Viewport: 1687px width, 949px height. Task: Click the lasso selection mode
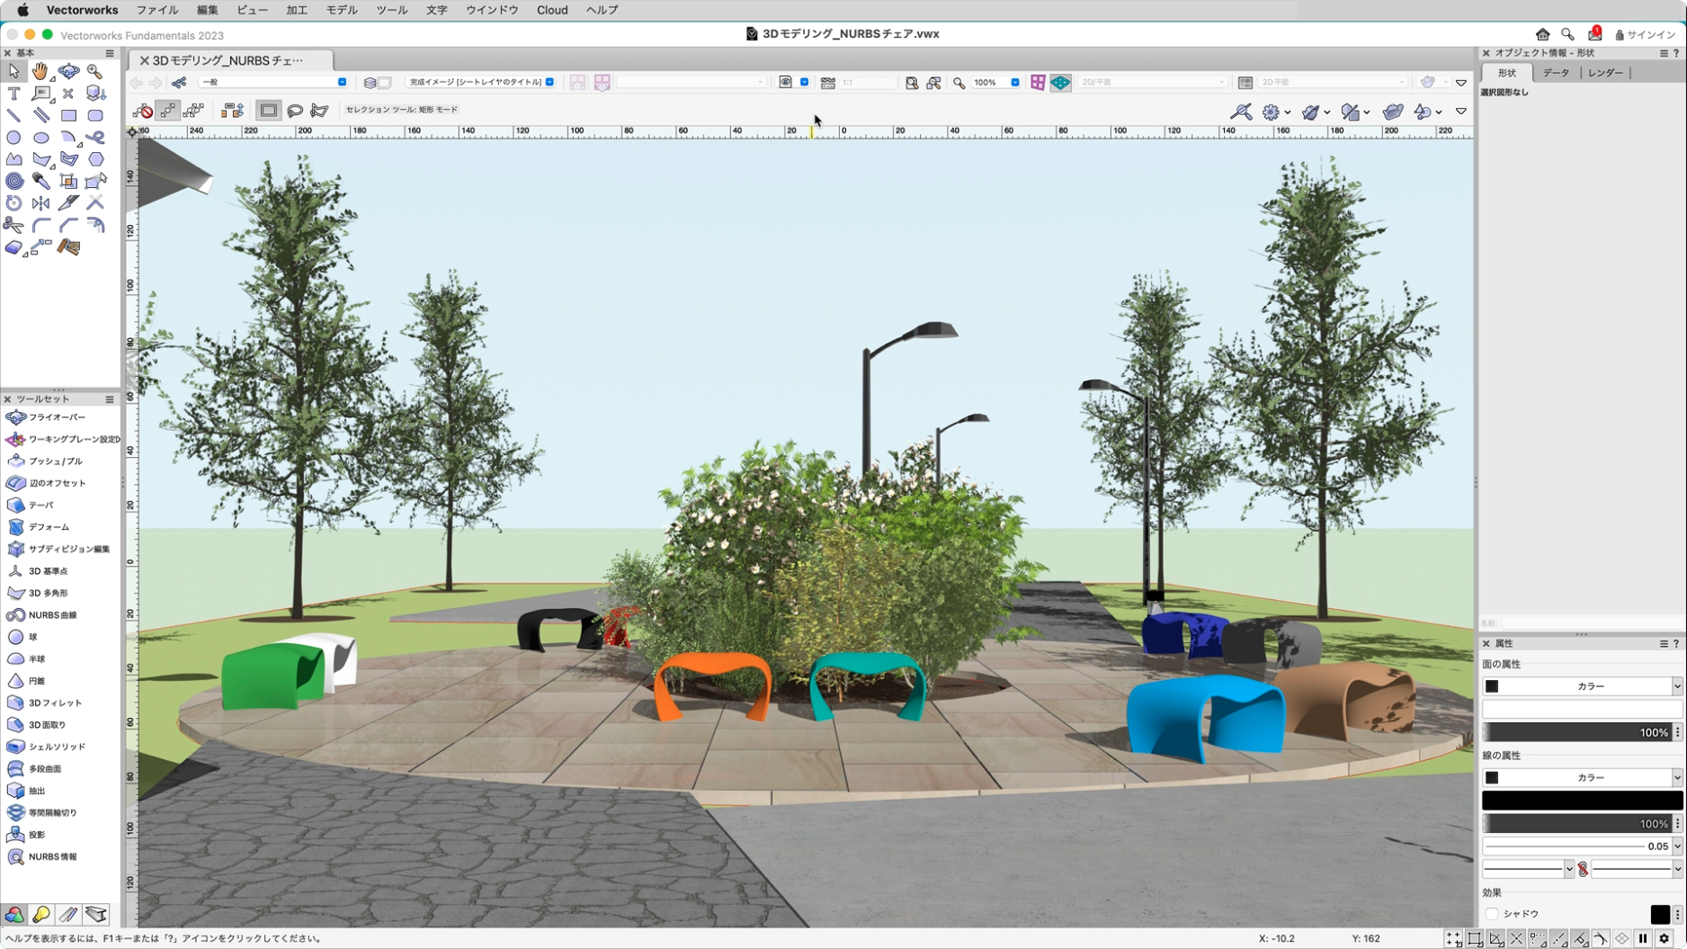[295, 111]
